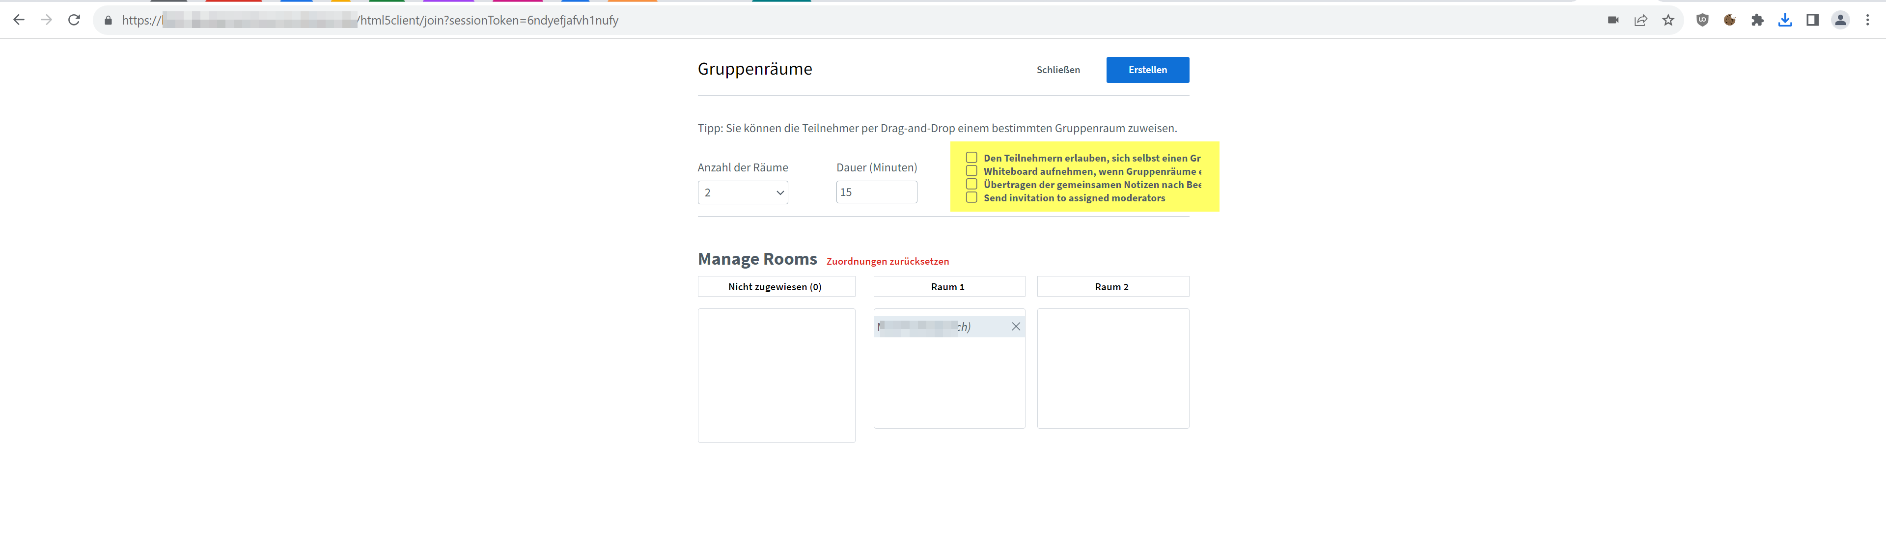
Task: Check 'Übertragen der gemeinsamen Notizen' option
Action: point(971,184)
